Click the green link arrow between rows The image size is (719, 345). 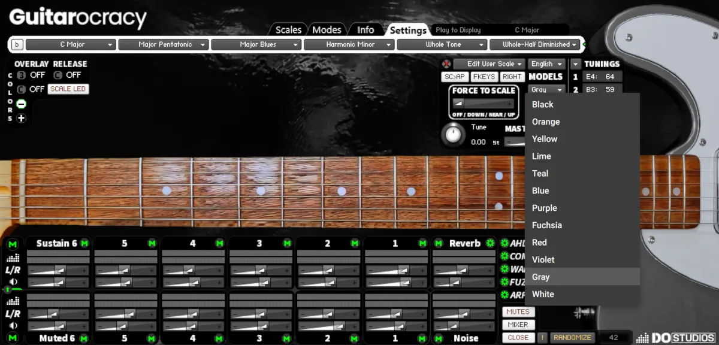click(x=8, y=290)
